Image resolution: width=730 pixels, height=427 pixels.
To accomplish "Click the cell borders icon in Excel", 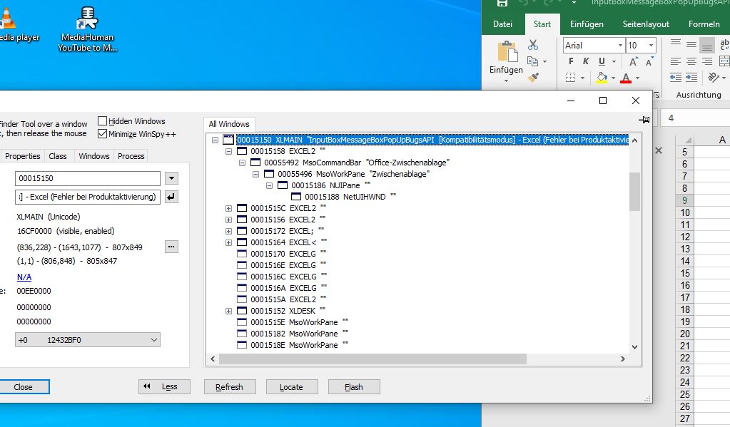I will 571,78.
